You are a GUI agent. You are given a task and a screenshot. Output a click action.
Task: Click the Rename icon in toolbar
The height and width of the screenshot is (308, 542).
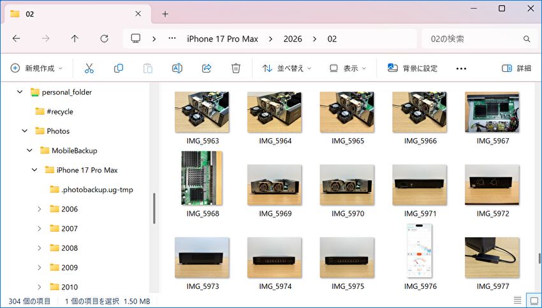177,68
